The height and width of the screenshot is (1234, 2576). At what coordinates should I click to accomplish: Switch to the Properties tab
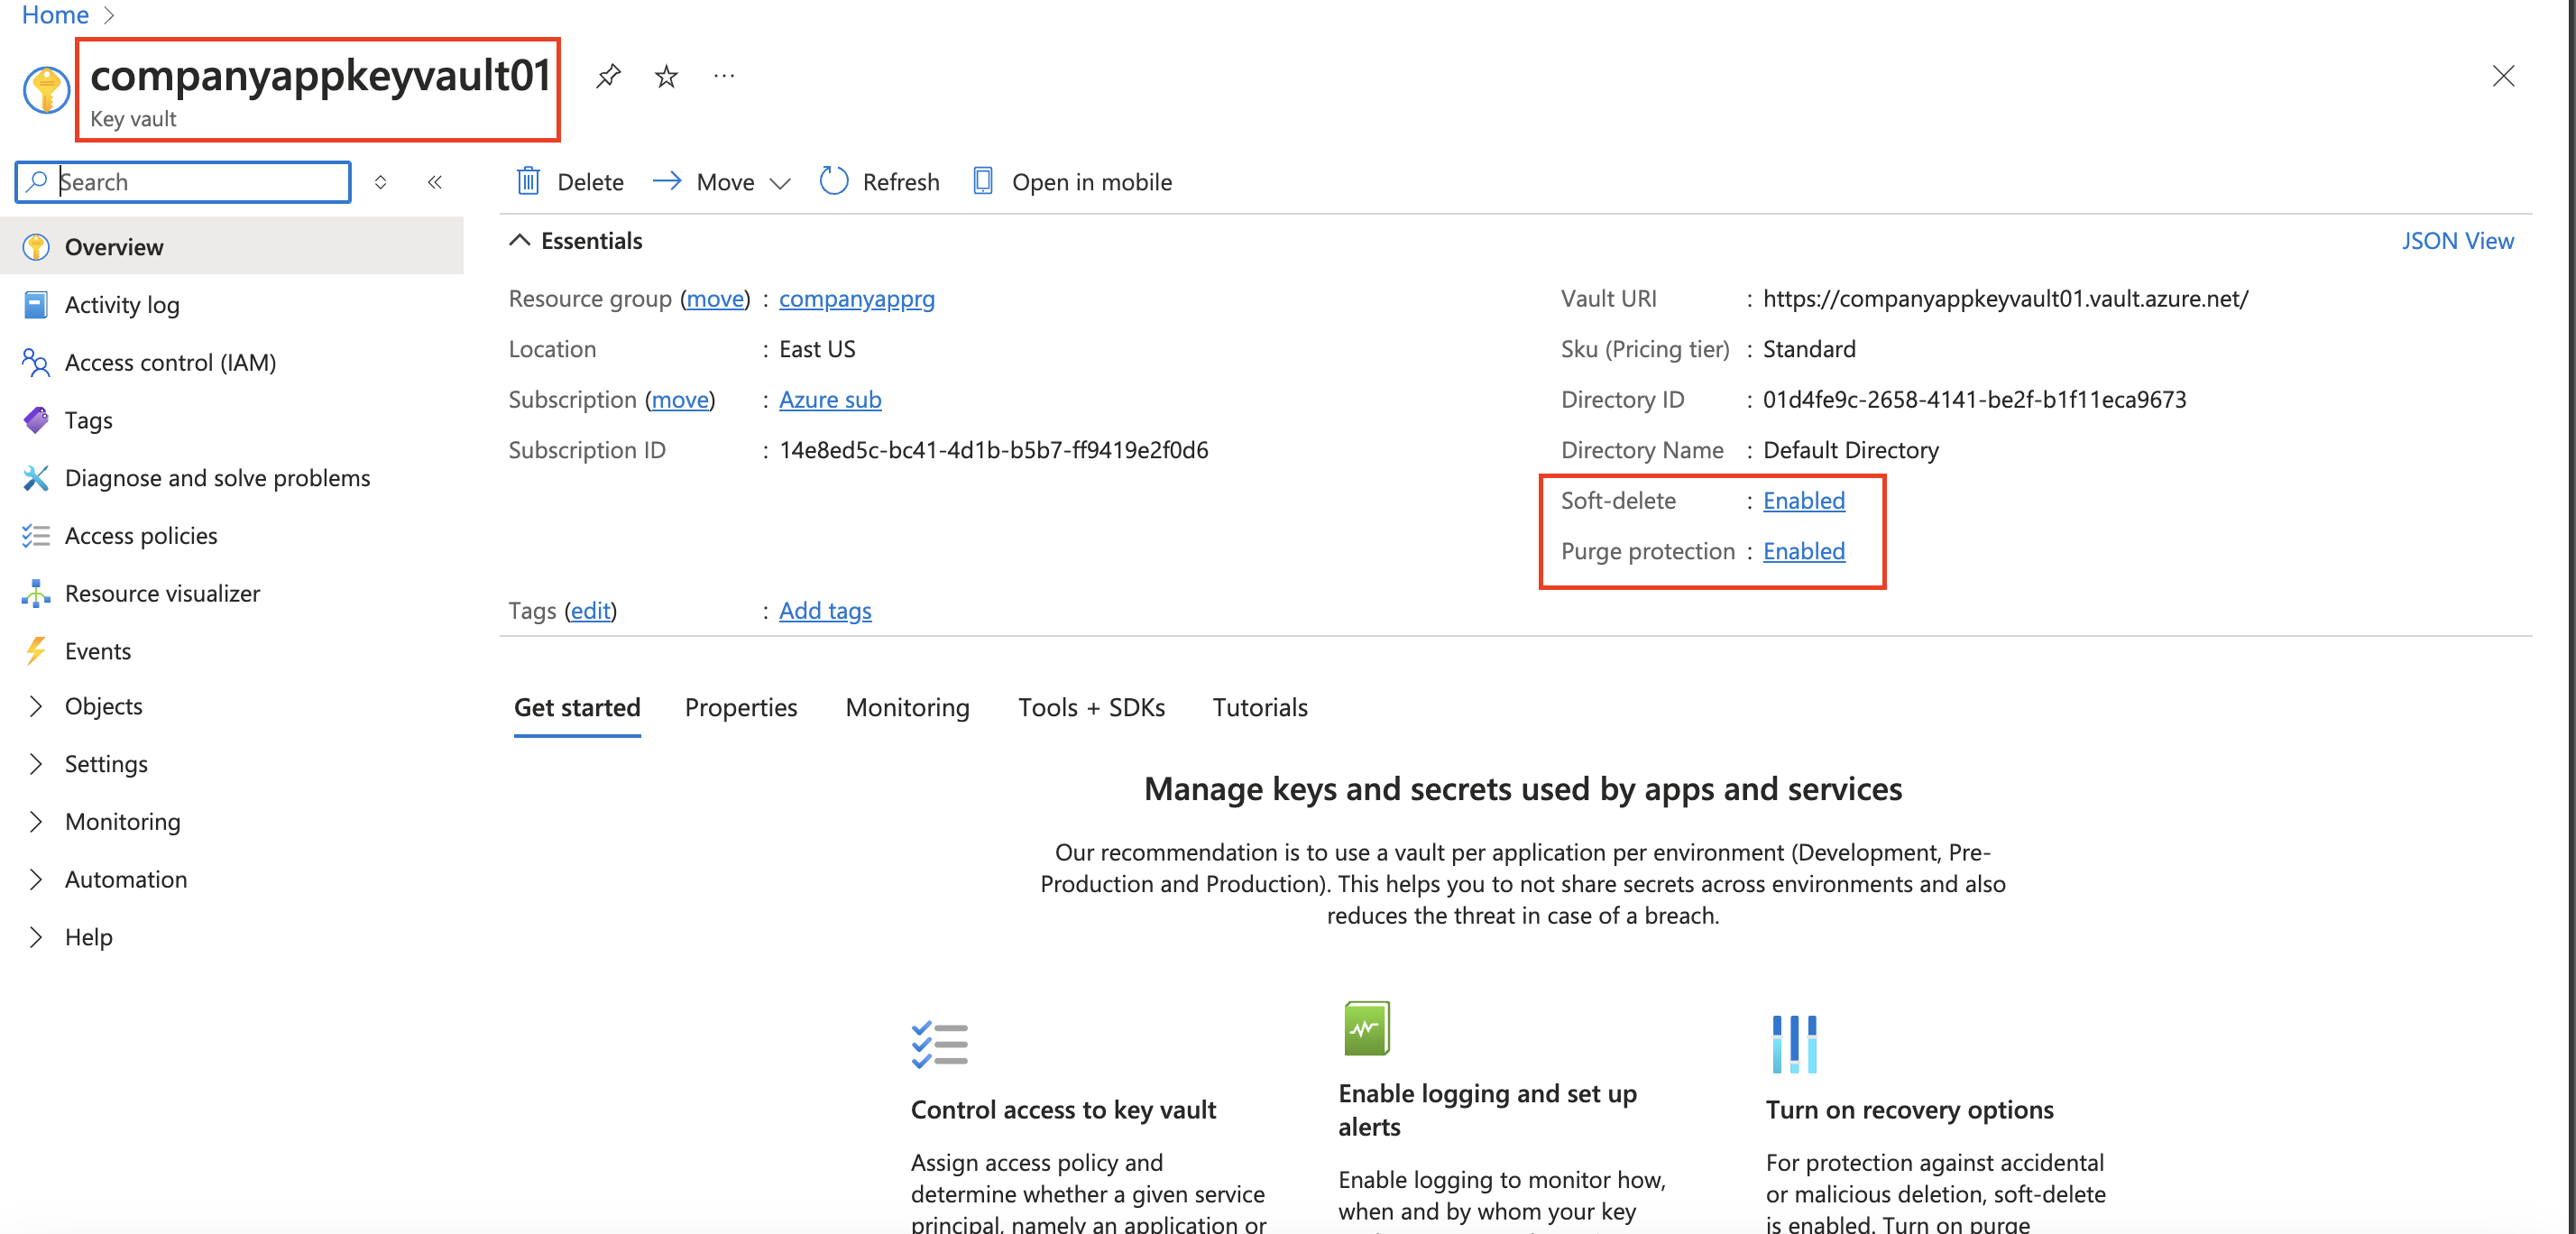click(741, 707)
